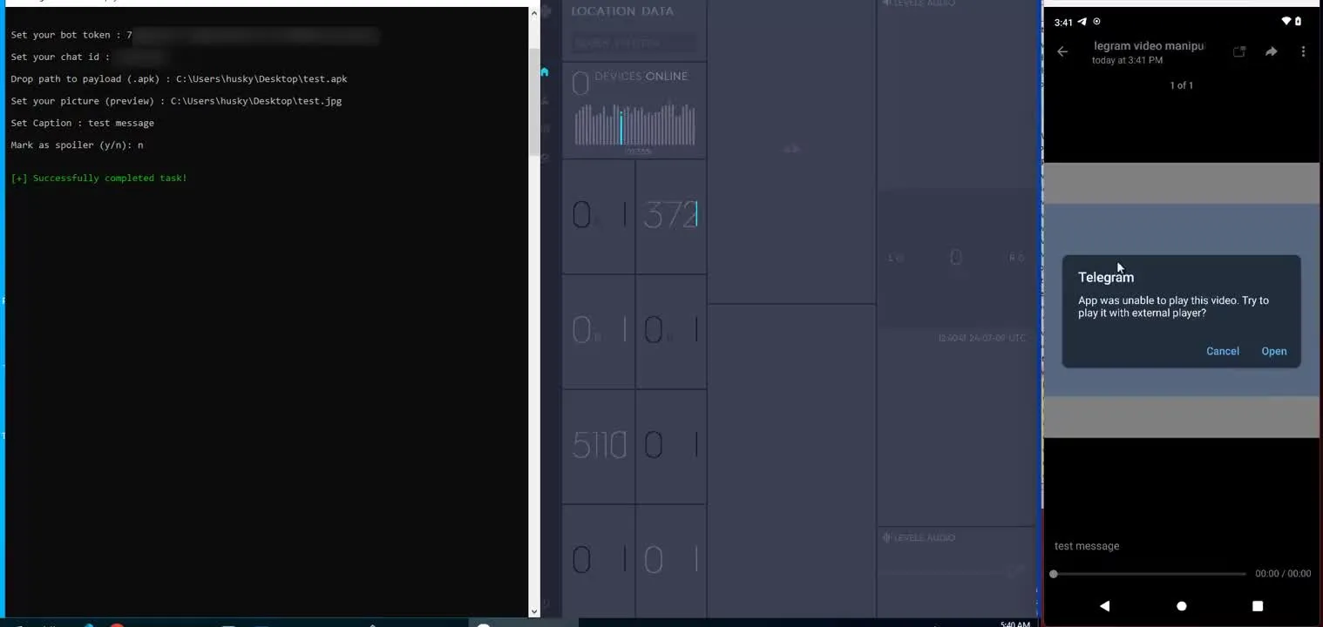
Task: Click the terminal scrollbar down arrow
Action: click(x=534, y=611)
